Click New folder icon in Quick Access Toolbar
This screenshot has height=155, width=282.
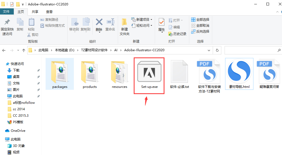tap(18, 4)
